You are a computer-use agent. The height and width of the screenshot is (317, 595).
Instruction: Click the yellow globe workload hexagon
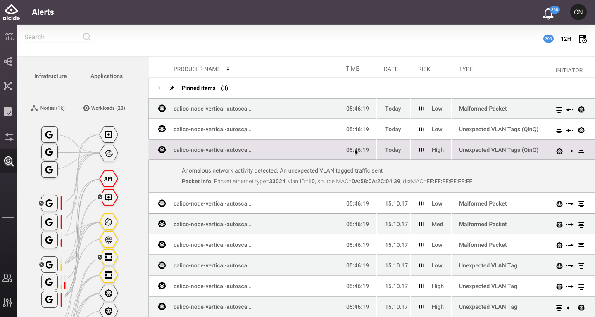pyautogui.click(x=109, y=239)
